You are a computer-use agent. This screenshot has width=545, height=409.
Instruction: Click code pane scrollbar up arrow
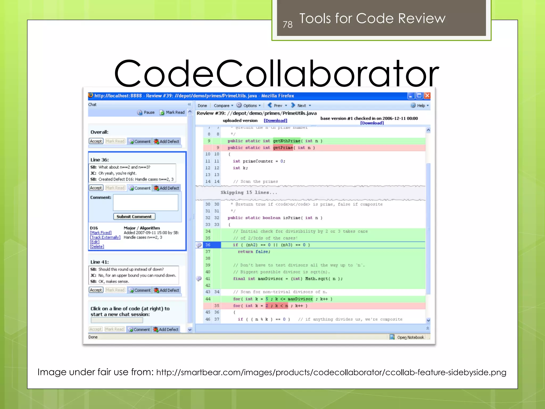point(428,130)
